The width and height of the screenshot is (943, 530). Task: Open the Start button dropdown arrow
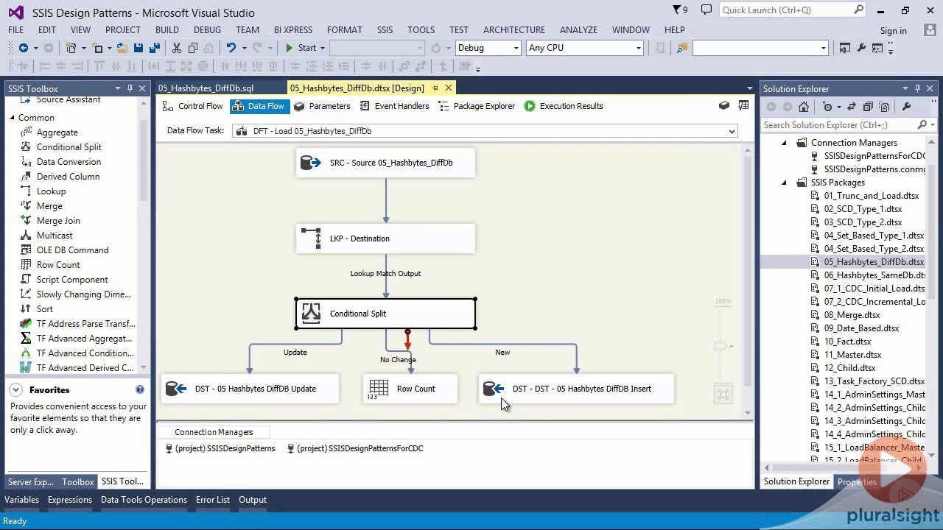[322, 48]
